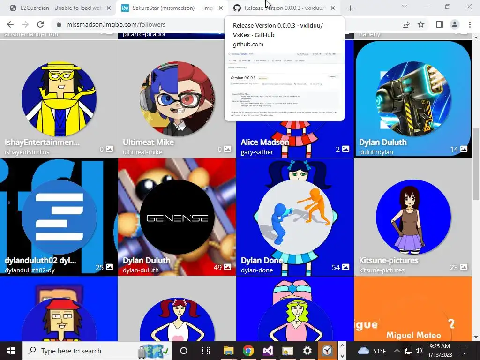Click the 9:25 AM taskbar clock
The image size is (480, 360).
click(440, 351)
